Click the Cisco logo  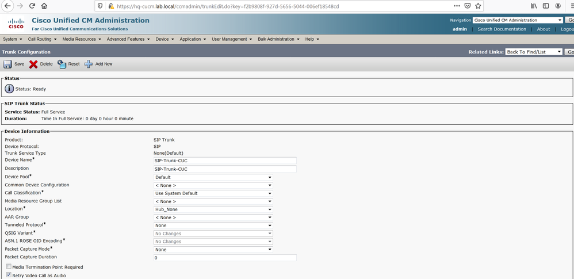coord(16,24)
